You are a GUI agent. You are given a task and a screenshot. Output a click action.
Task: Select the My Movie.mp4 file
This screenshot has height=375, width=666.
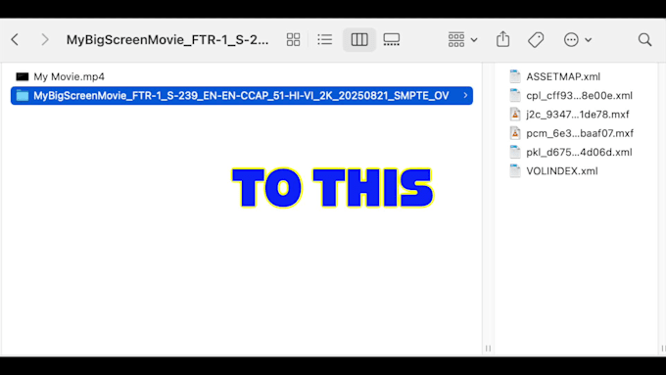[x=69, y=76]
